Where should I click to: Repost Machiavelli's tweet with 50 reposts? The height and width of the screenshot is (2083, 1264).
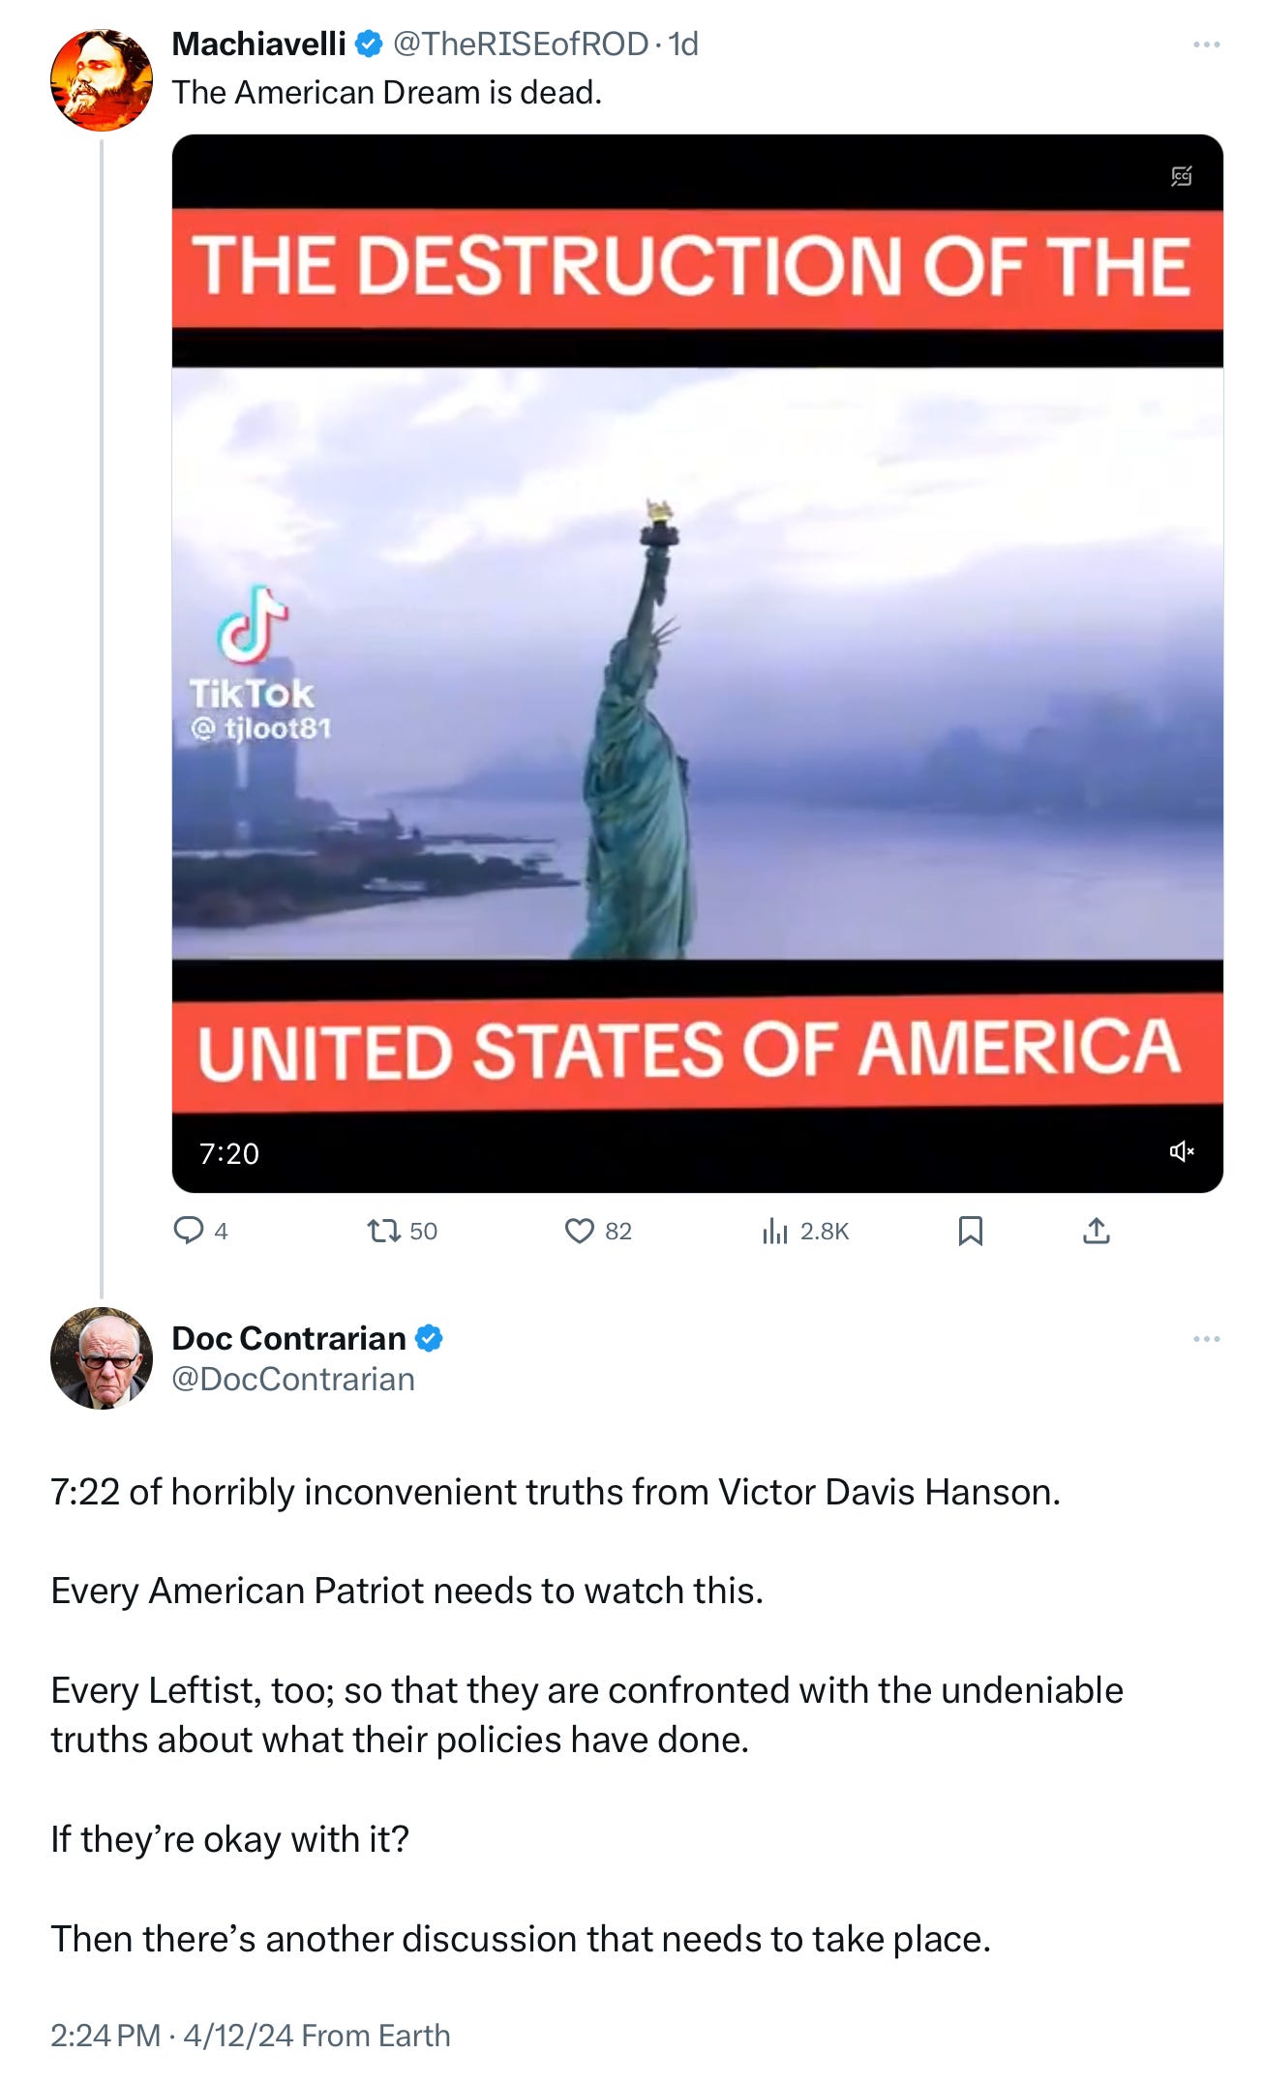point(402,1231)
